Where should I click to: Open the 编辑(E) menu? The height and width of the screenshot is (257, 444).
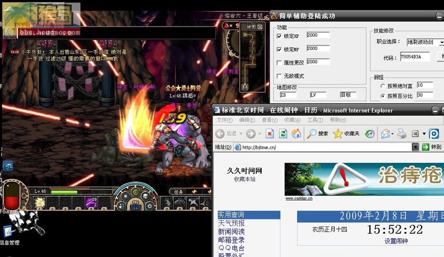coord(247,120)
